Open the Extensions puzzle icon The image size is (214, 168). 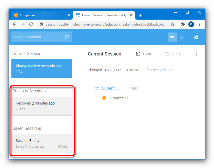click(x=183, y=24)
